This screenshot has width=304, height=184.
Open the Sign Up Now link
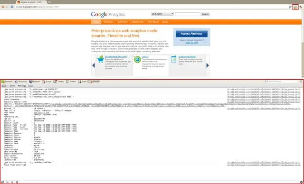pyautogui.click(x=192, y=43)
